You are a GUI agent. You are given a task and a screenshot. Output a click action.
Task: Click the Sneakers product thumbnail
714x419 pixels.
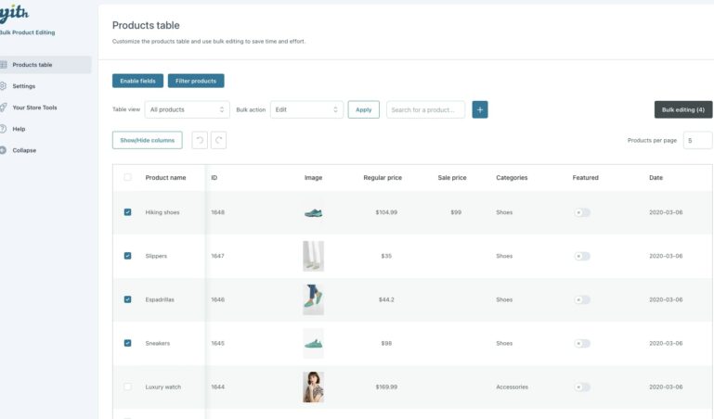[x=313, y=343]
